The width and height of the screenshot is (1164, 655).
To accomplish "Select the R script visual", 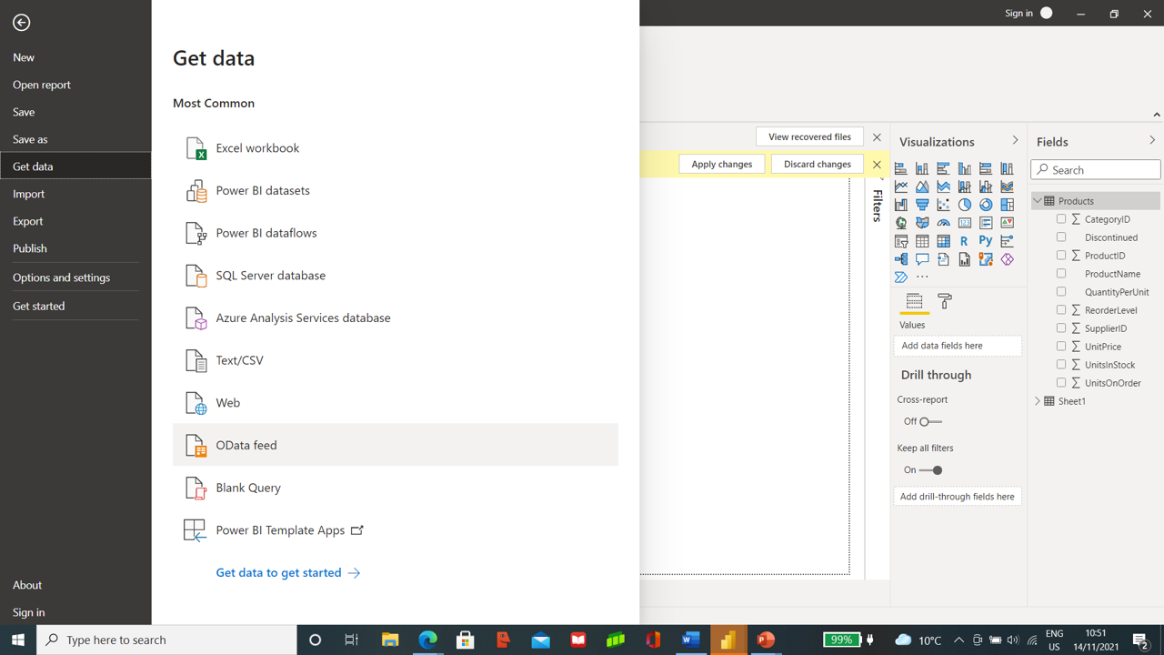I will 965,241.
